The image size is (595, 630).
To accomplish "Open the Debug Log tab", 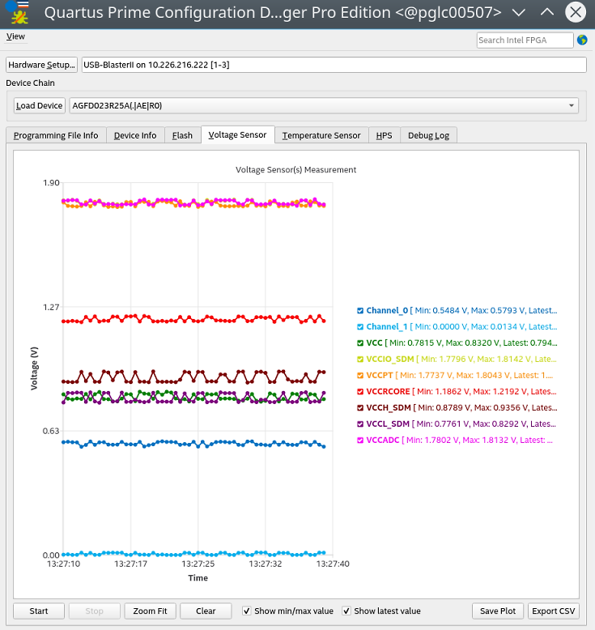I will pos(428,135).
